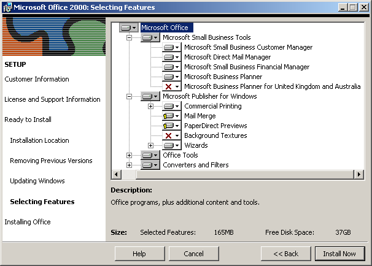Select Wizards tree item

[196, 145]
